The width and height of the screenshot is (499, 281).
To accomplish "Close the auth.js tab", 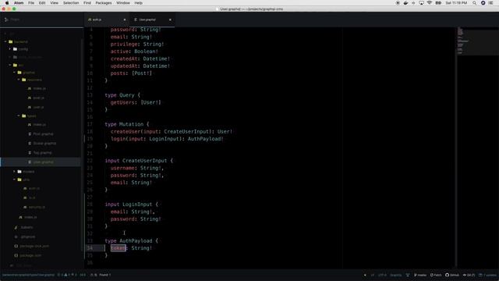I will [x=125, y=20].
